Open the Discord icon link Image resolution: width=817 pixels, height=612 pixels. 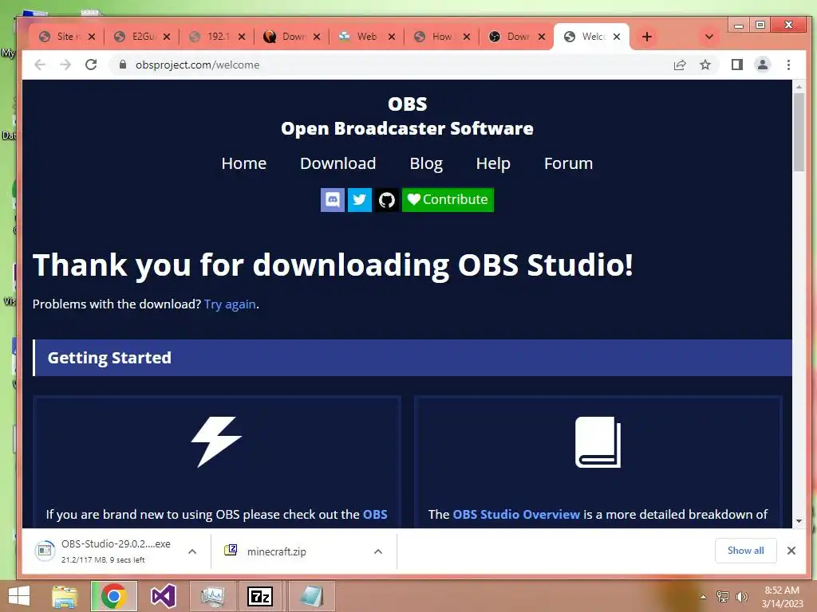[x=333, y=200]
